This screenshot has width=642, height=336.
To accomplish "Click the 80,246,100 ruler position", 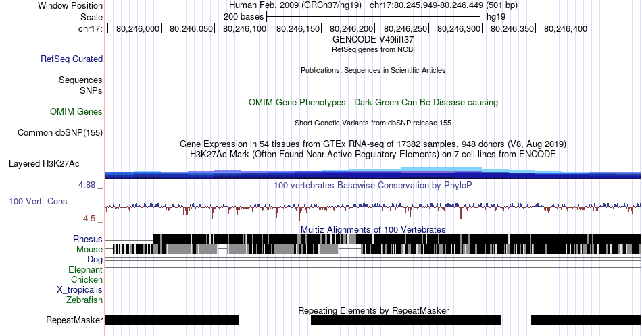I will tap(245, 28).
